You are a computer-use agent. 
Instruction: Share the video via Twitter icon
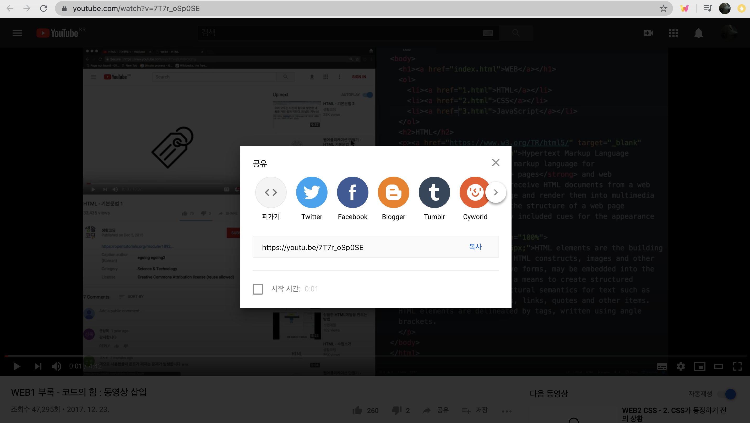click(x=312, y=192)
